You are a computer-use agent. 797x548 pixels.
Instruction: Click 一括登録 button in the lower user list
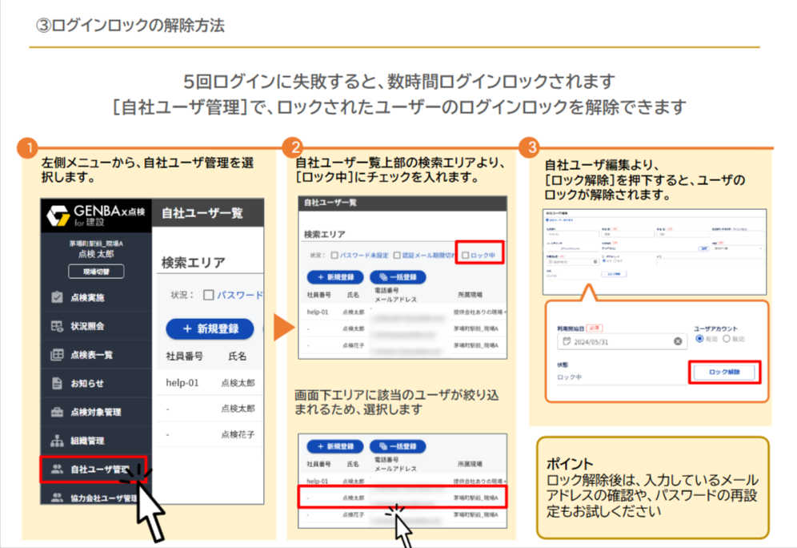tap(398, 446)
